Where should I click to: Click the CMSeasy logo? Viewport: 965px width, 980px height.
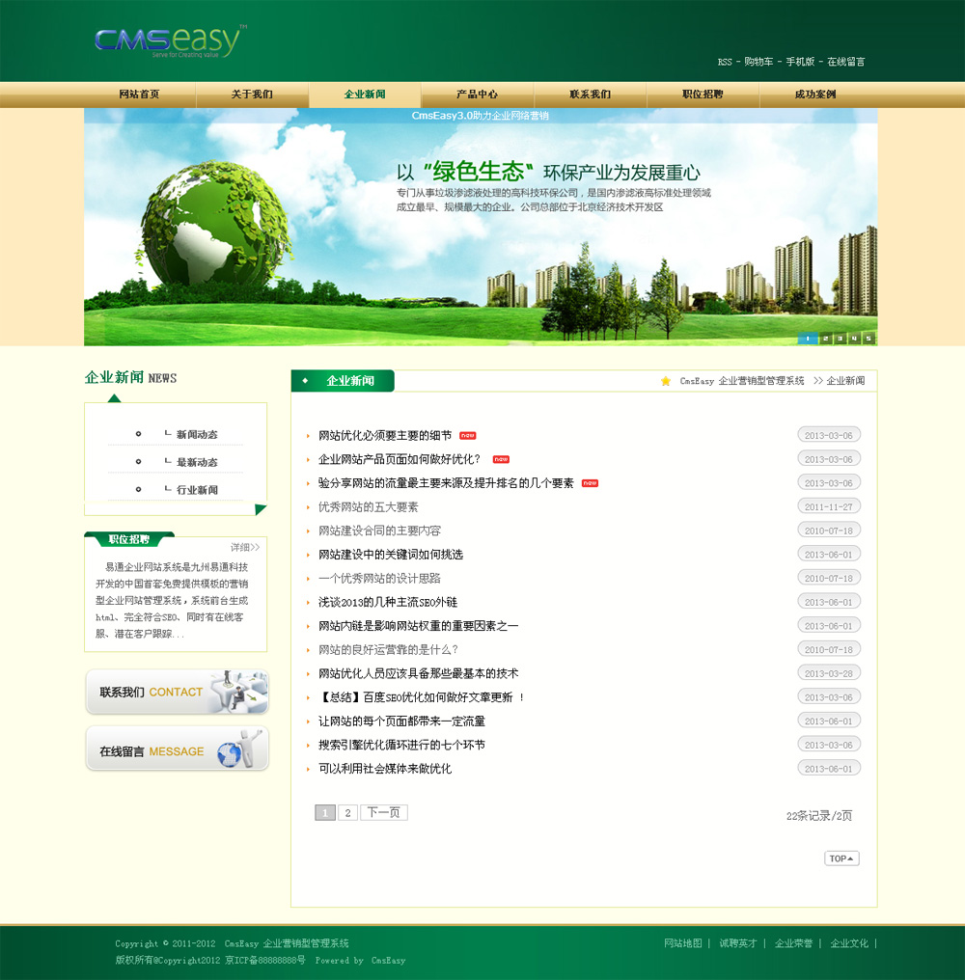tap(170, 41)
